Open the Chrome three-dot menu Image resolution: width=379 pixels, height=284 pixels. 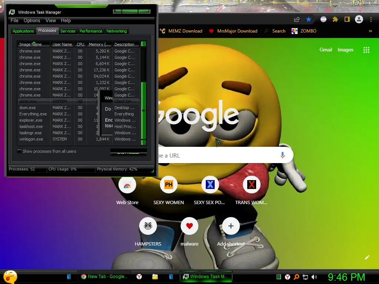(371, 19)
